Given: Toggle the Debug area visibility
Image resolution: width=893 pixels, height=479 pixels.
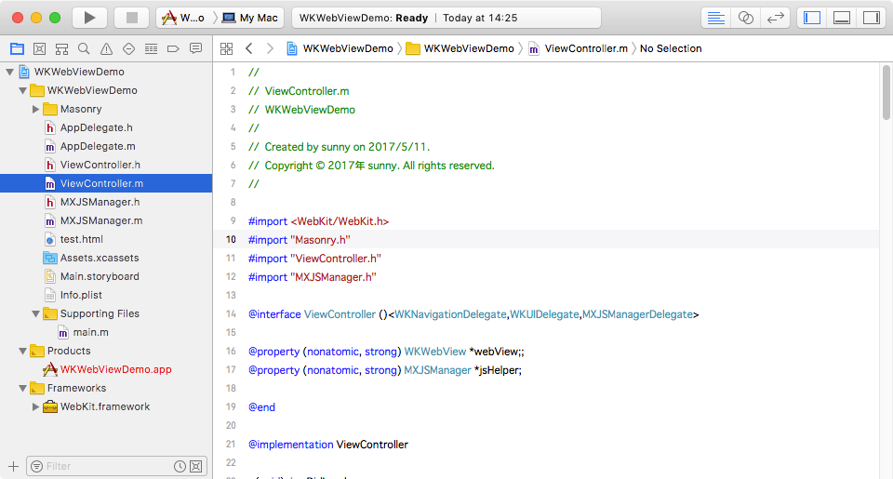Looking at the screenshot, I should click(x=842, y=18).
